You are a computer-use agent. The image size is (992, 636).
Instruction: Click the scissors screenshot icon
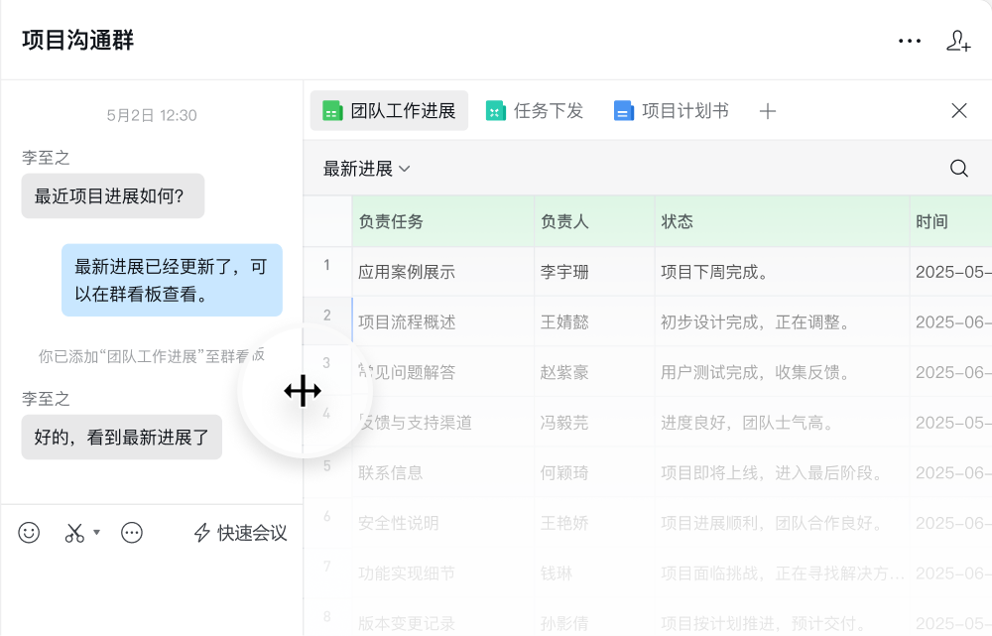tap(74, 533)
